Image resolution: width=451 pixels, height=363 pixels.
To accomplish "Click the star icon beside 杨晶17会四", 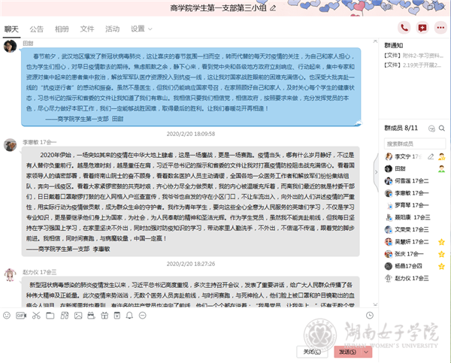I will click(x=441, y=266).
